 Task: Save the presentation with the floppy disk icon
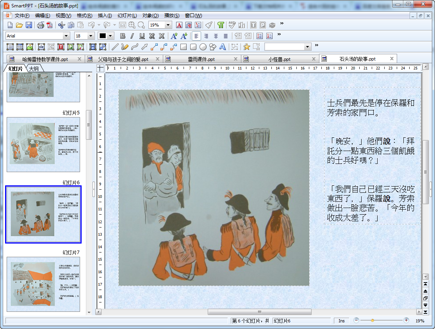pos(29,25)
